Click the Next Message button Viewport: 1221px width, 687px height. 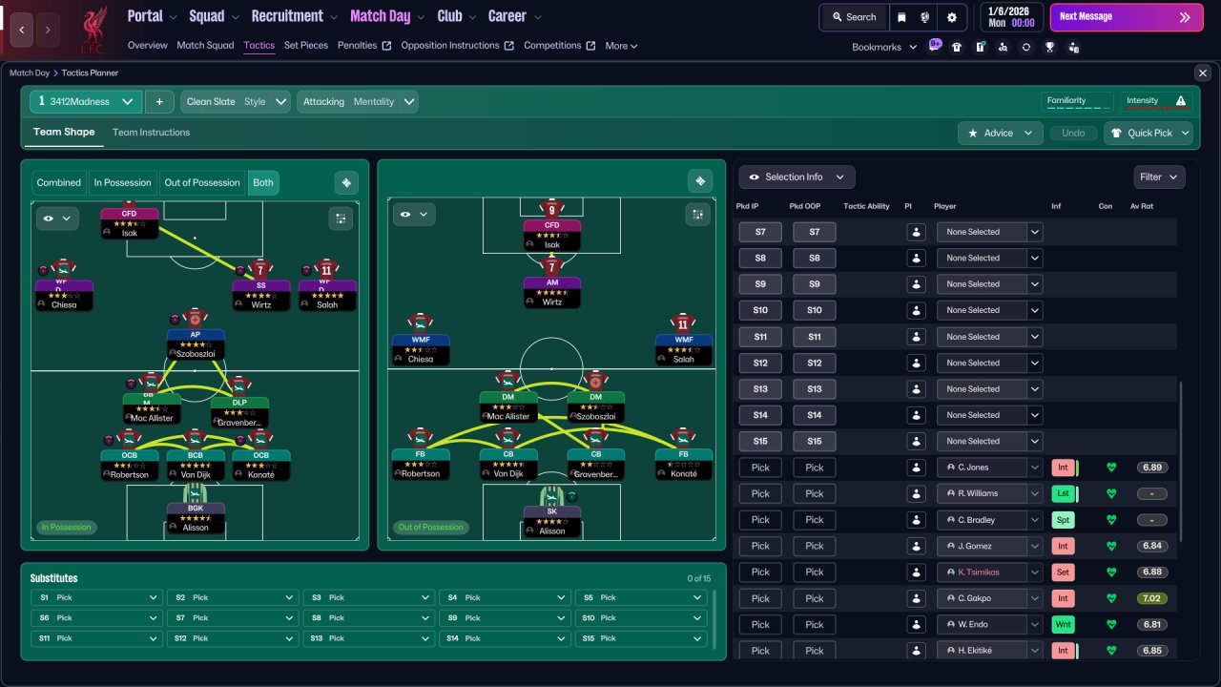point(1127,17)
